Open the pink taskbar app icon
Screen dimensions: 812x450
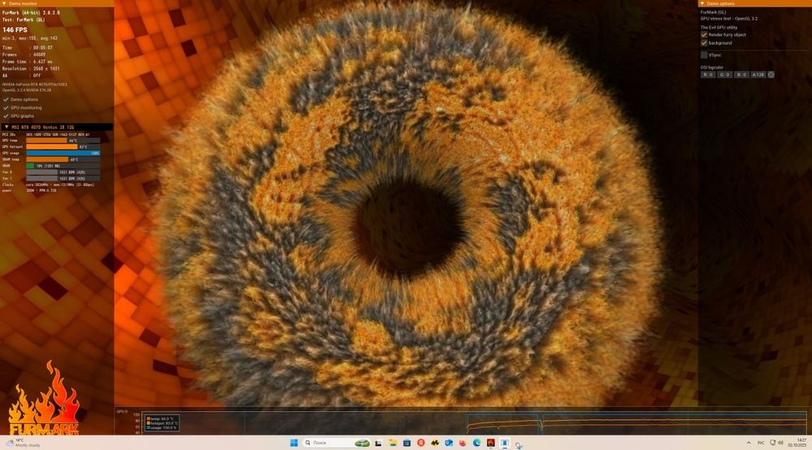point(463,444)
